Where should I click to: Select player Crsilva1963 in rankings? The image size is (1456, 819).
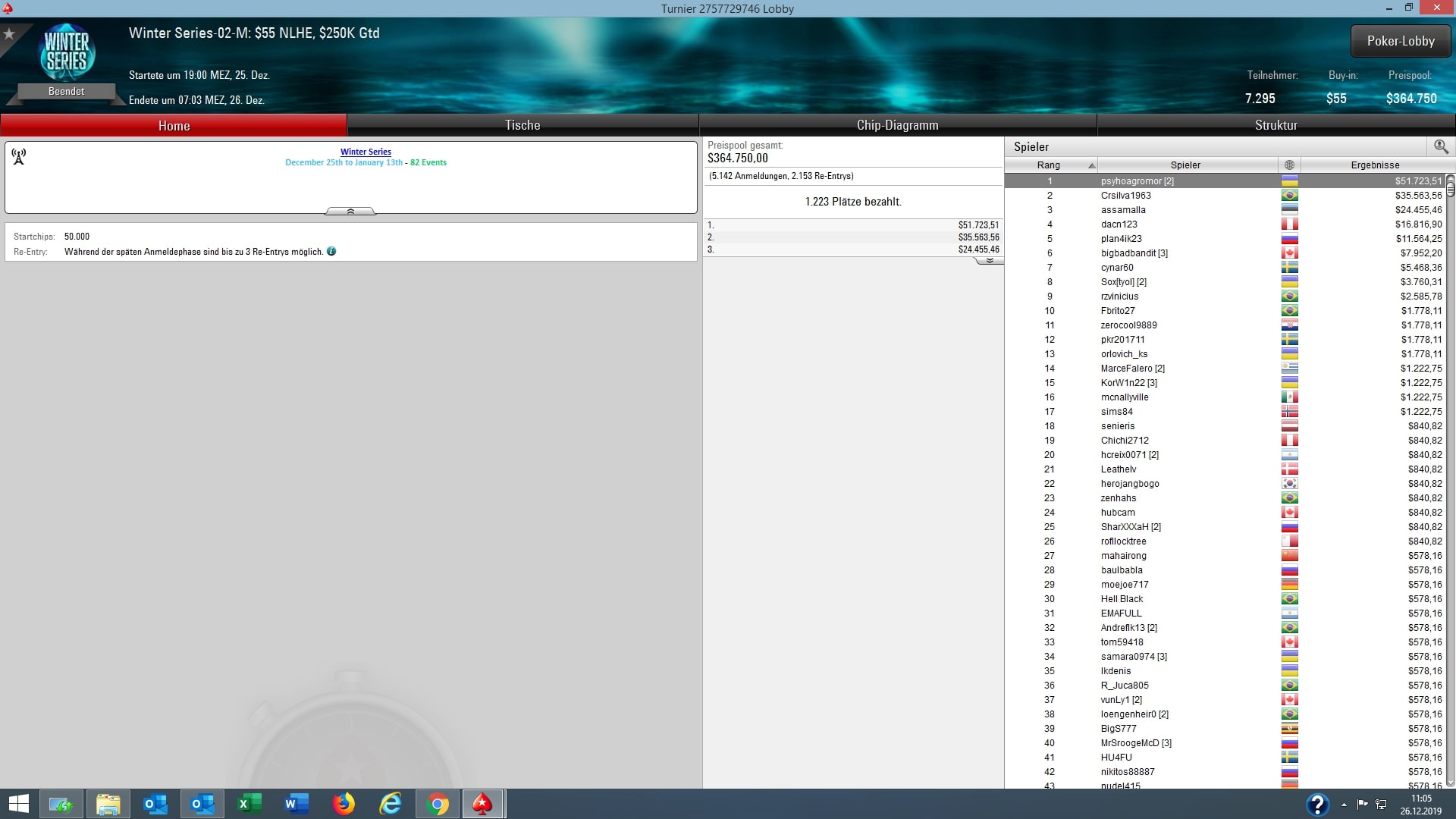click(1125, 196)
